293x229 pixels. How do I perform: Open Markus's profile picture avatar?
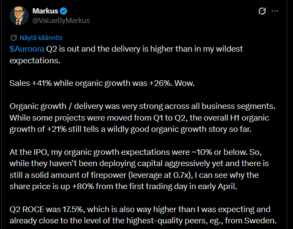pos(19,16)
